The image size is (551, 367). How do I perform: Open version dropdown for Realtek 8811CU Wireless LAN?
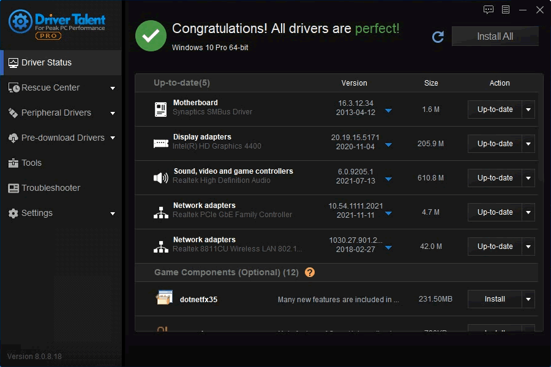coord(388,248)
